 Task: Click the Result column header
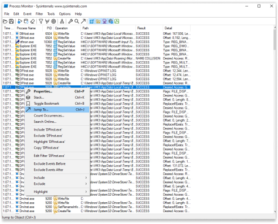pos(149,28)
